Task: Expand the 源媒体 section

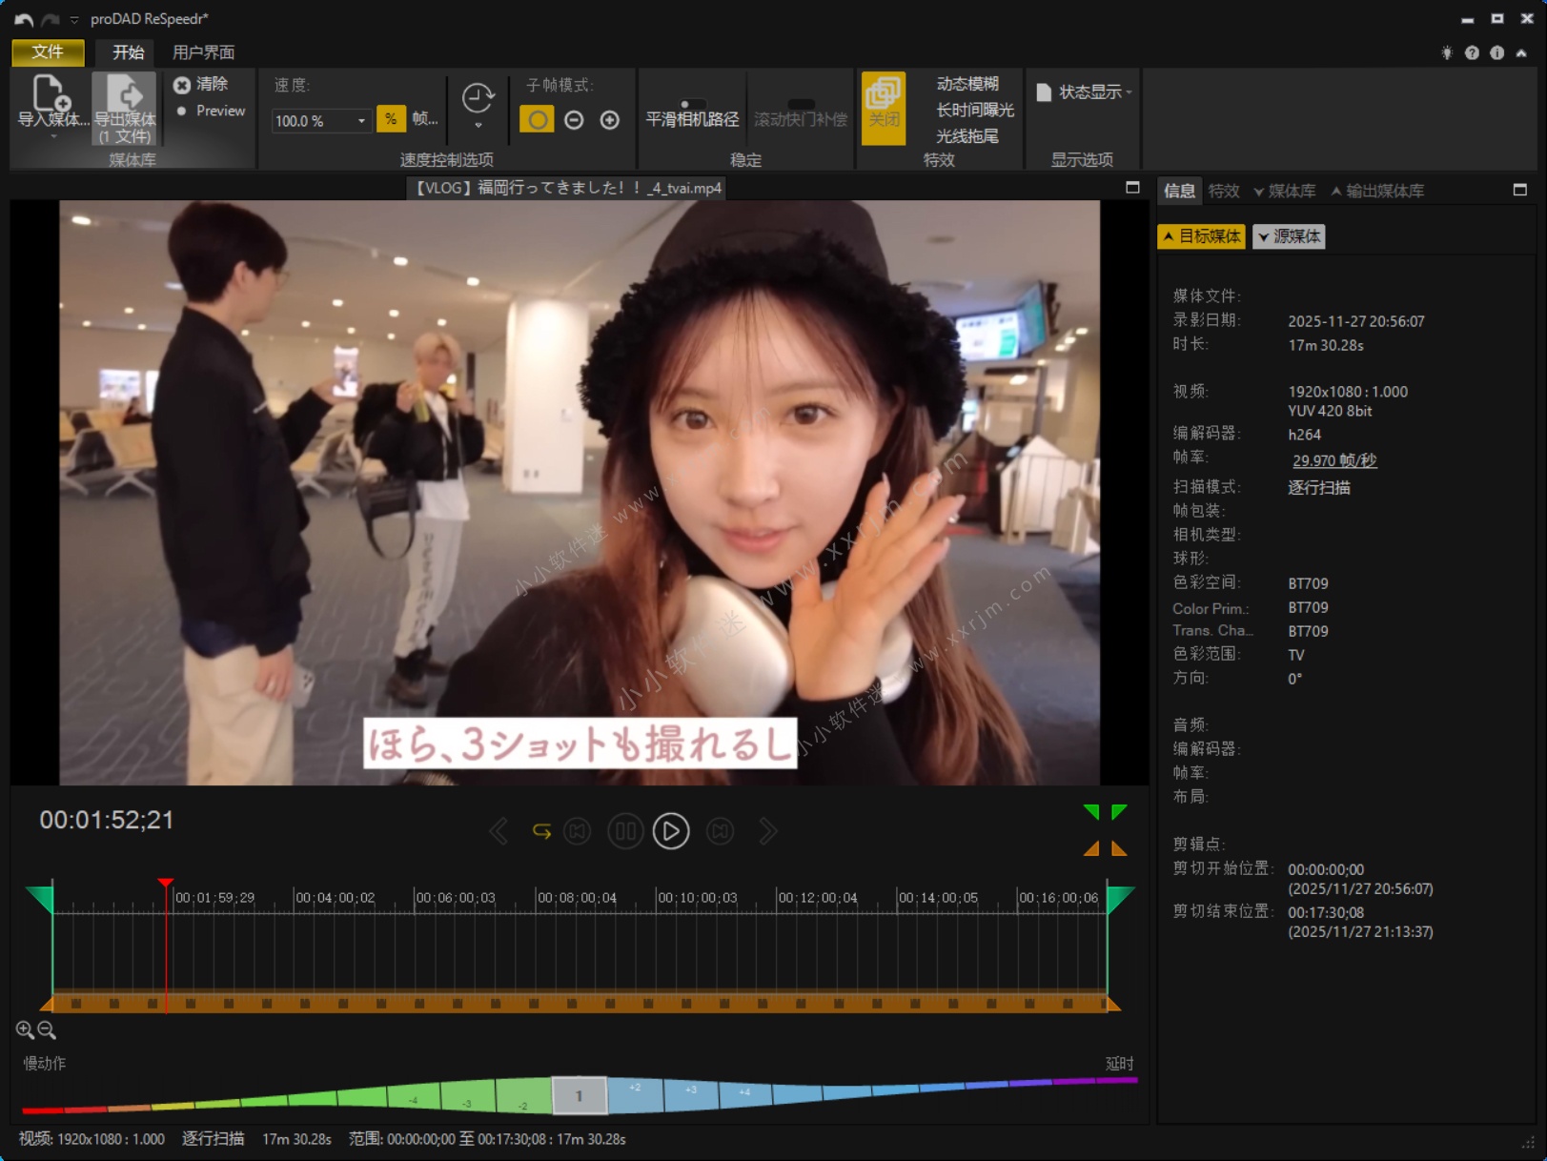Action: click(x=1289, y=236)
